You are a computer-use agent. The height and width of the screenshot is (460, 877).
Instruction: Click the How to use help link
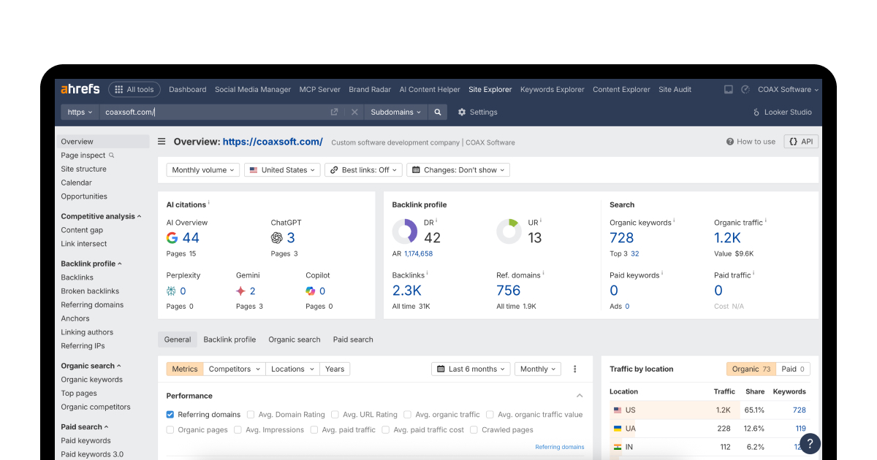pos(751,142)
